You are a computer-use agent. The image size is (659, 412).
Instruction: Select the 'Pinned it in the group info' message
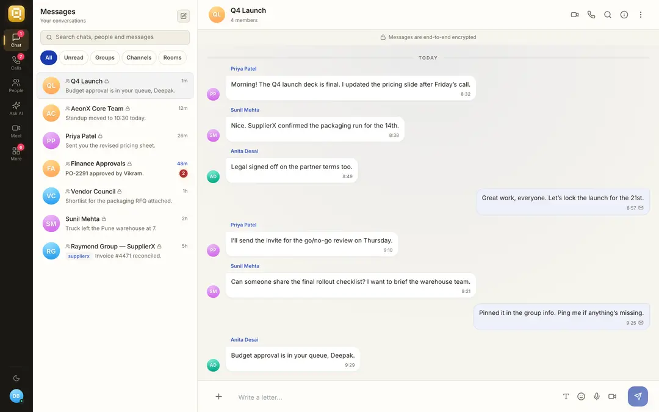(561, 317)
